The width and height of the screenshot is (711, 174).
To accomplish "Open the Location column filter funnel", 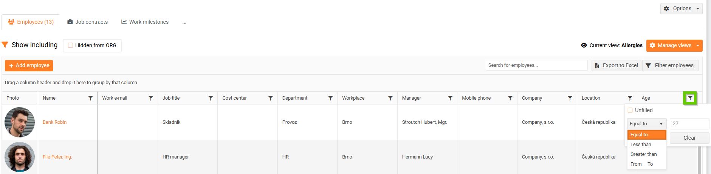I will point(630,98).
